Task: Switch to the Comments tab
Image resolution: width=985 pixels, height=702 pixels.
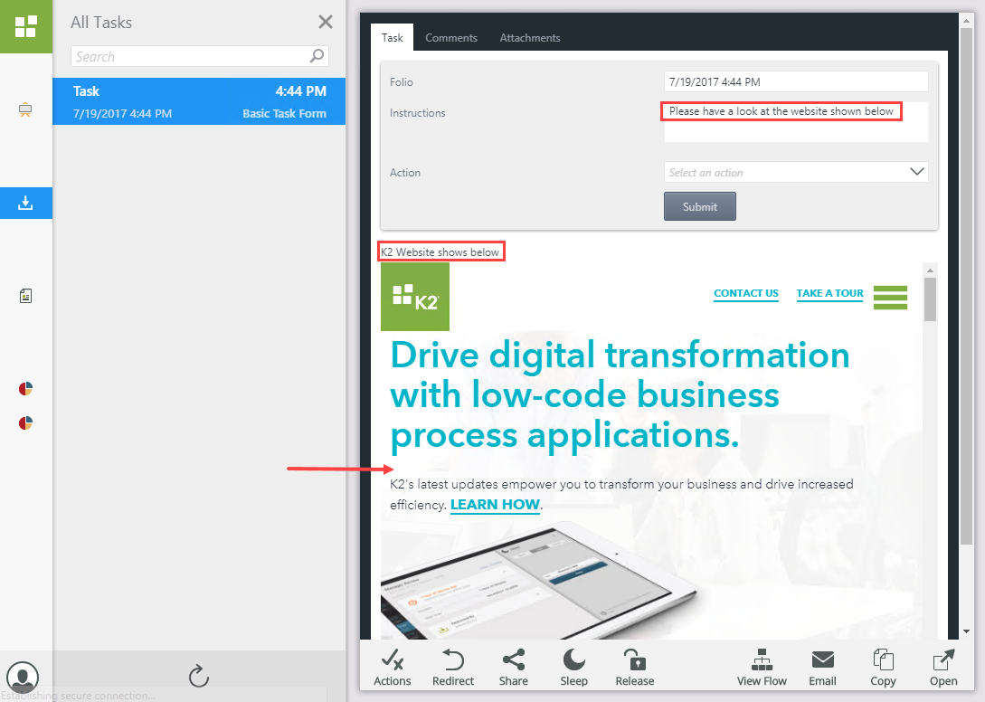Action: (451, 37)
